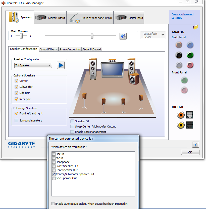This screenshot has height=209, width=206.
Task: Click the rear right speaker on stand
Action: [x=123, y=105]
